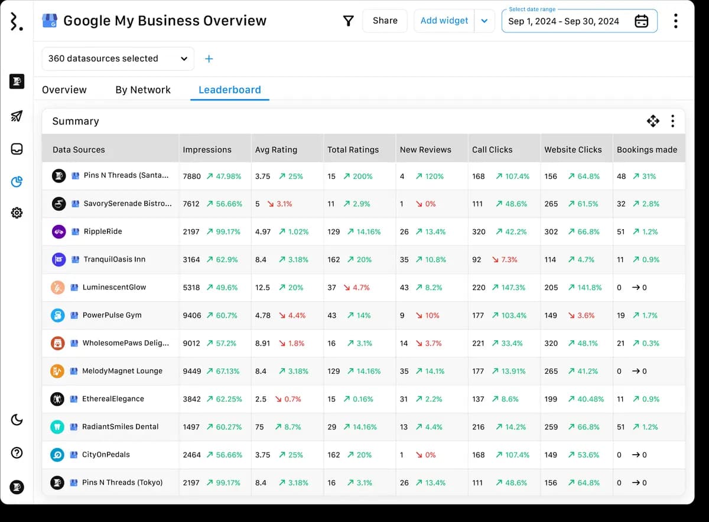The width and height of the screenshot is (709, 522).
Task: Open the dashboard three-dot options menu
Action: coord(675,21)
